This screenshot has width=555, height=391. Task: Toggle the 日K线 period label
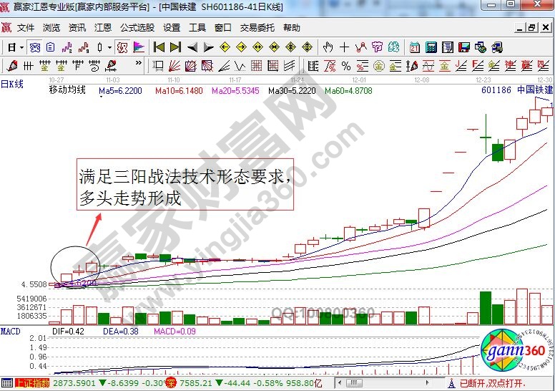tap(12, 84)
